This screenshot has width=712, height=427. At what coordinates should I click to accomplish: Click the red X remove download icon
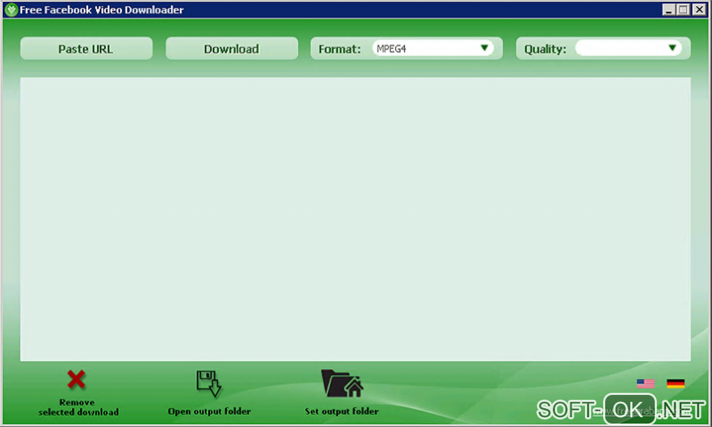point(76,380)
